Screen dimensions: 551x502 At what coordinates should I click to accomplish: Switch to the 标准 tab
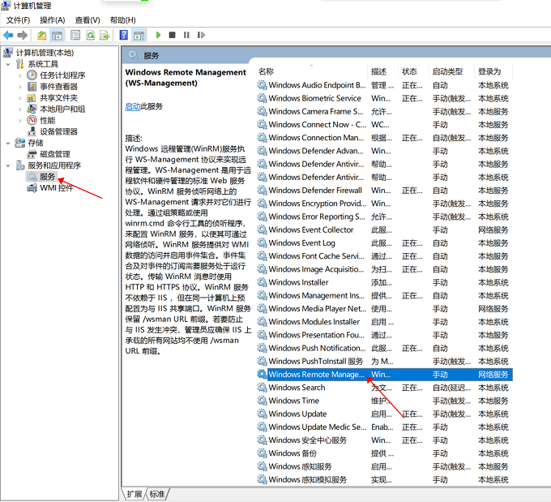pos(156,494)
